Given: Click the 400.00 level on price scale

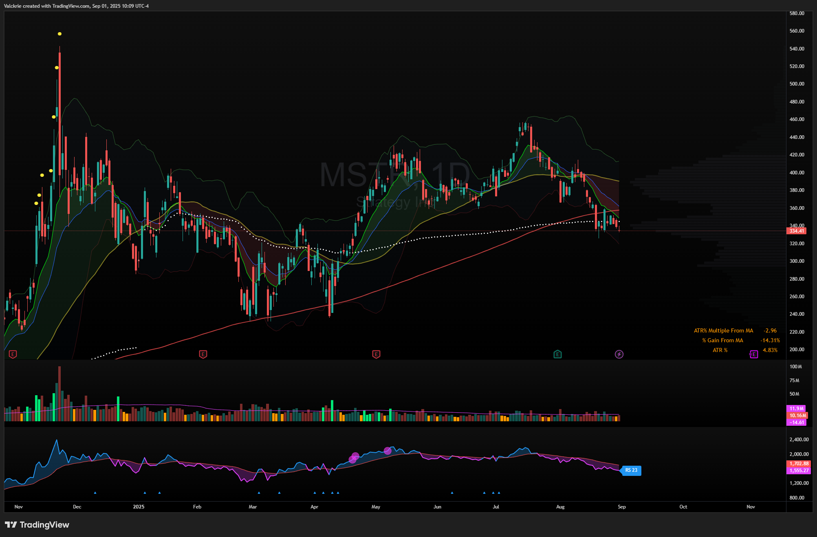Looking at the screenshot, I should (x=797, y=173).
